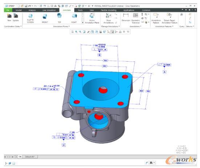Click Zoom Out icon in graphics toolbar

[80, 32]
